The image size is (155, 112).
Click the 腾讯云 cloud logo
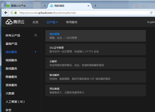click(15, 22)
